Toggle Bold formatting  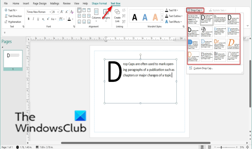click(28, 19)
